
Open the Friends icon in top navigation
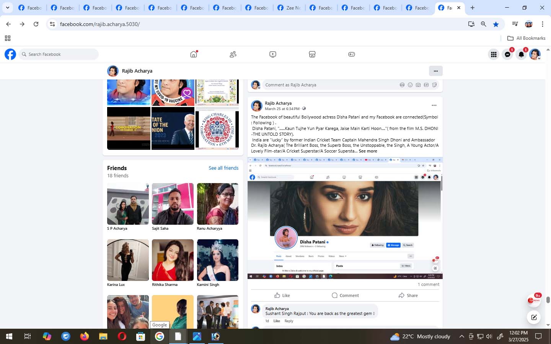[233, 54]
